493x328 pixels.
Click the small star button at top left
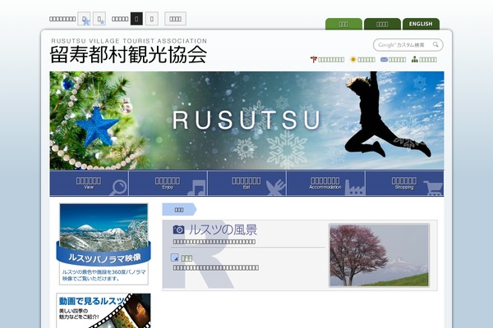point(99,19)
